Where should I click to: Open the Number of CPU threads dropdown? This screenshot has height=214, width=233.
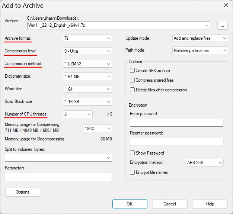78,114
